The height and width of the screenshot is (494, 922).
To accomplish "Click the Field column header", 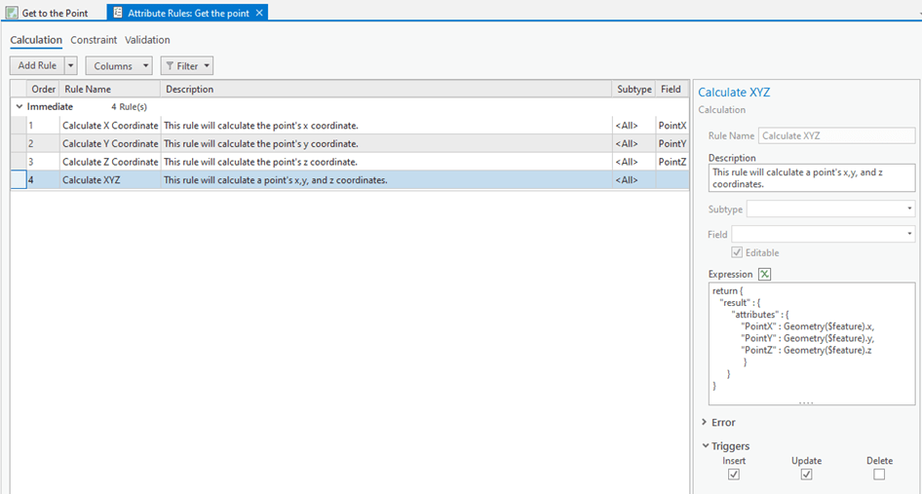I will pyautogui.click(x=672, y=89).
